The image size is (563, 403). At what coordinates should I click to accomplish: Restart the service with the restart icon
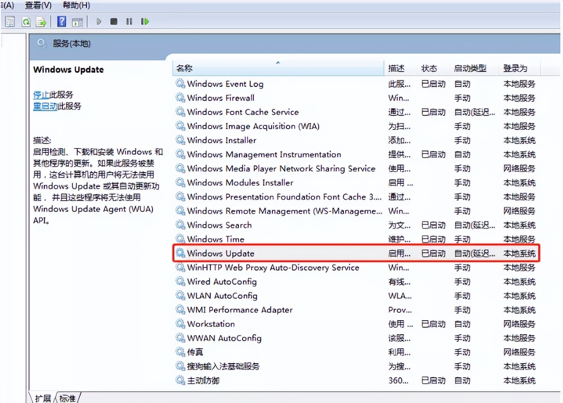coord(145,22)
